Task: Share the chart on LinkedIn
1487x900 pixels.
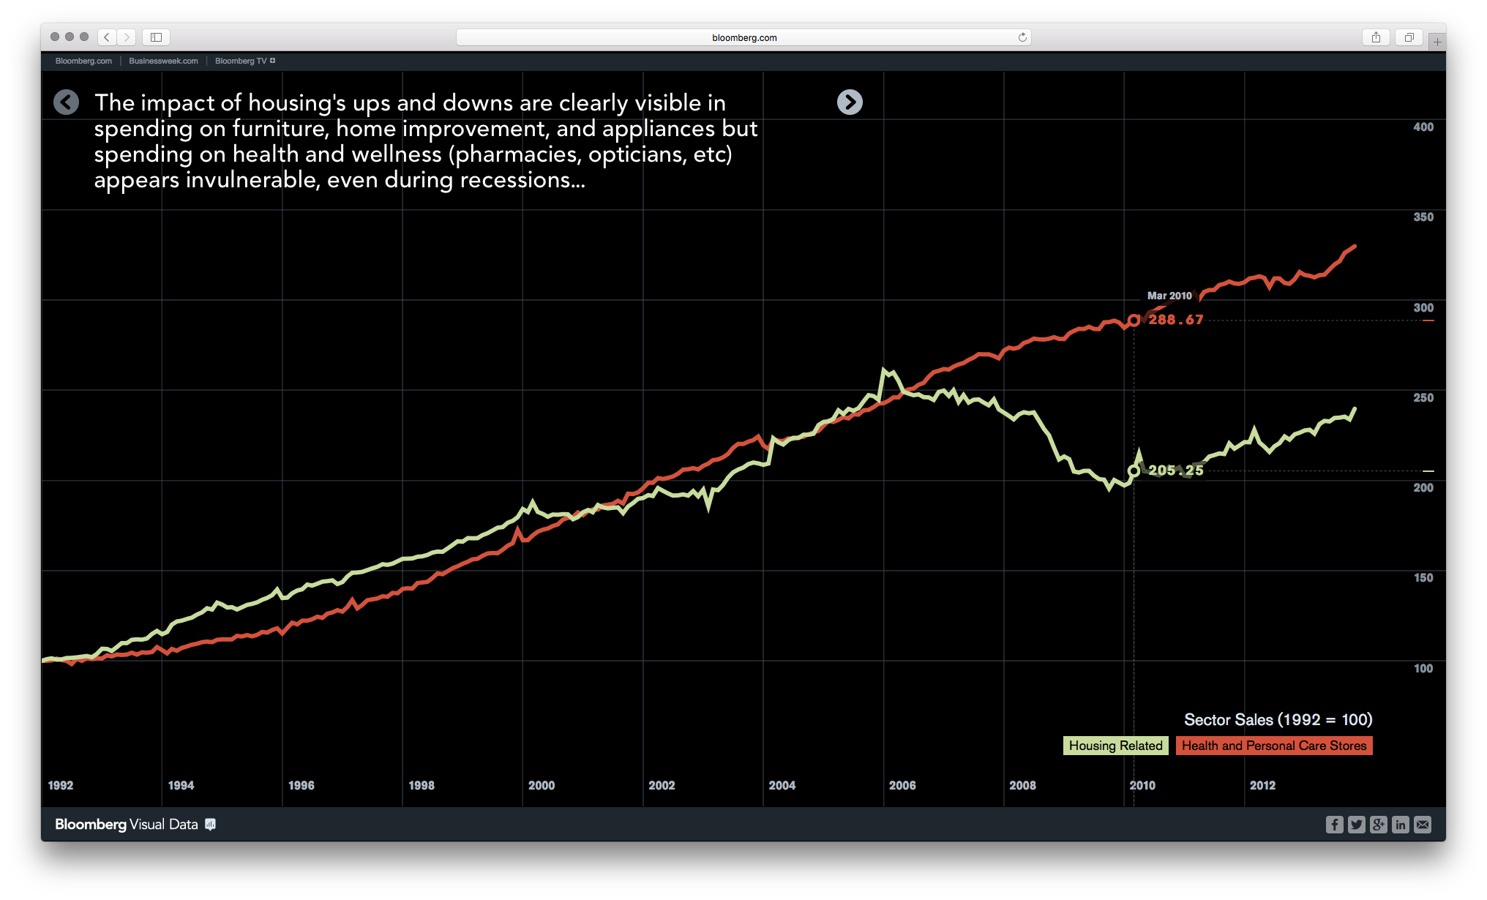Action: (1401, 825)
